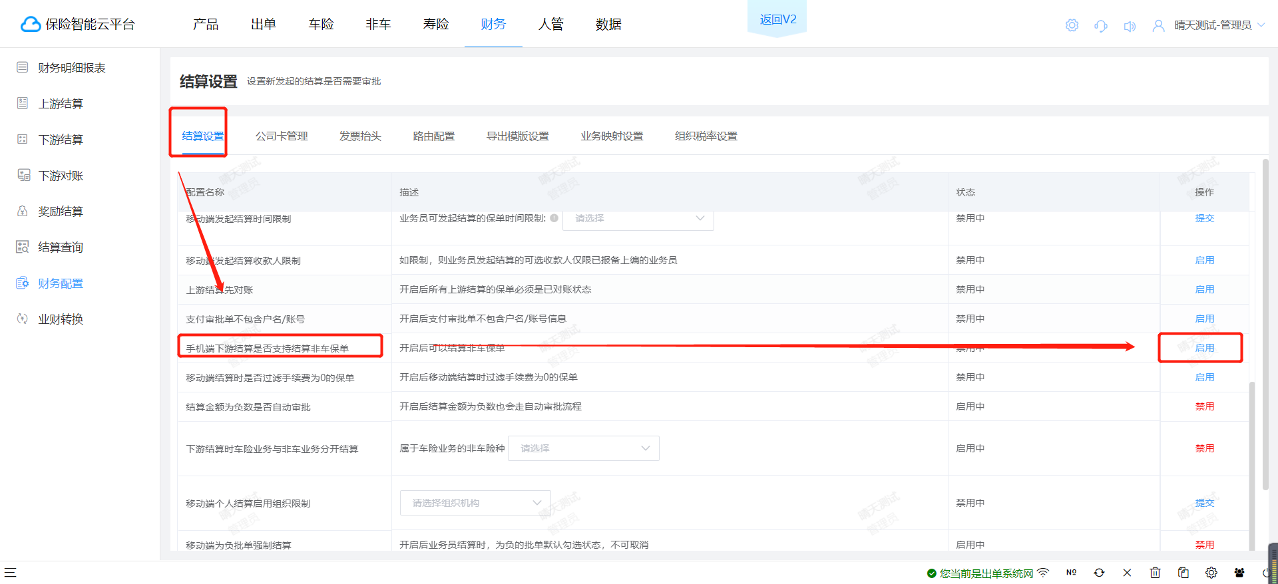Screen dimensions: 1278x584
Task: Open the 人管 top menu
Action: 551,25
